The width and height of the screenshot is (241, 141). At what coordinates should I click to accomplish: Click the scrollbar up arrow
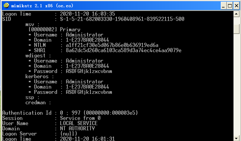pyautogui.click(x=236, y=14)
